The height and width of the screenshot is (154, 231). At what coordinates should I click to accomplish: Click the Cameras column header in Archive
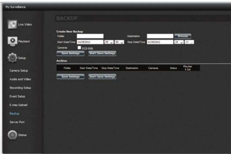pos(153,68)
